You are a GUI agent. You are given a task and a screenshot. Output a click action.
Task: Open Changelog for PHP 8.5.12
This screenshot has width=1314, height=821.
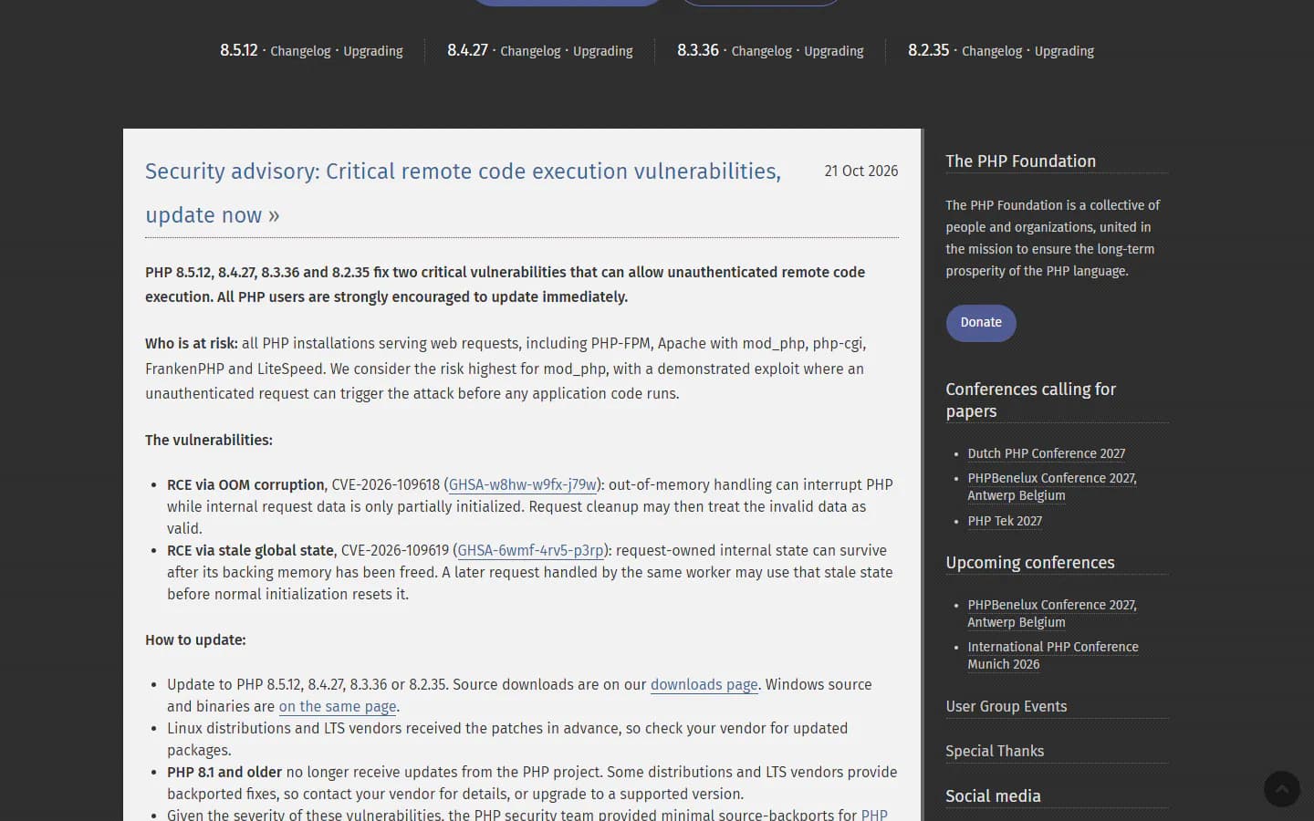coord(300,51)
